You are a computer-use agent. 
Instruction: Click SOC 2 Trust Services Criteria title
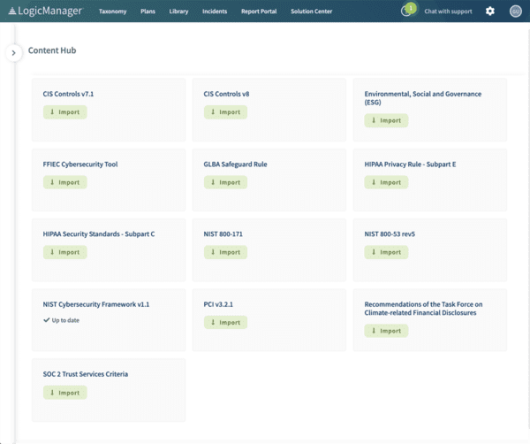85,374
